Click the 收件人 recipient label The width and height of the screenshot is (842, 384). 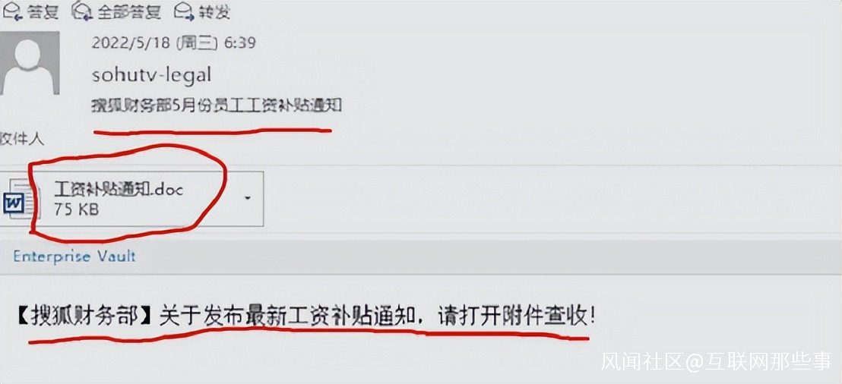pyautogui.click(x=22, y=139)
